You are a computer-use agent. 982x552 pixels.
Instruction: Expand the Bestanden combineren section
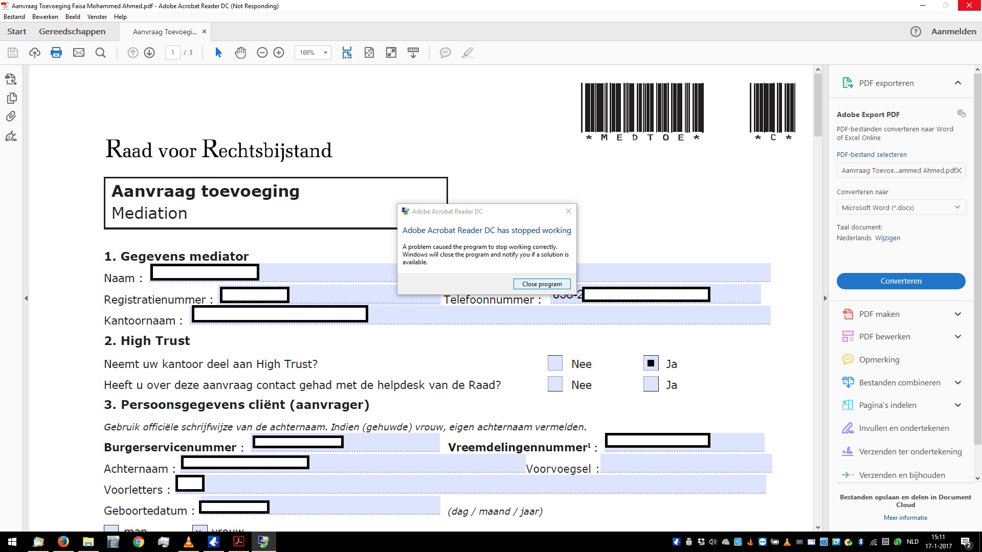958,382
